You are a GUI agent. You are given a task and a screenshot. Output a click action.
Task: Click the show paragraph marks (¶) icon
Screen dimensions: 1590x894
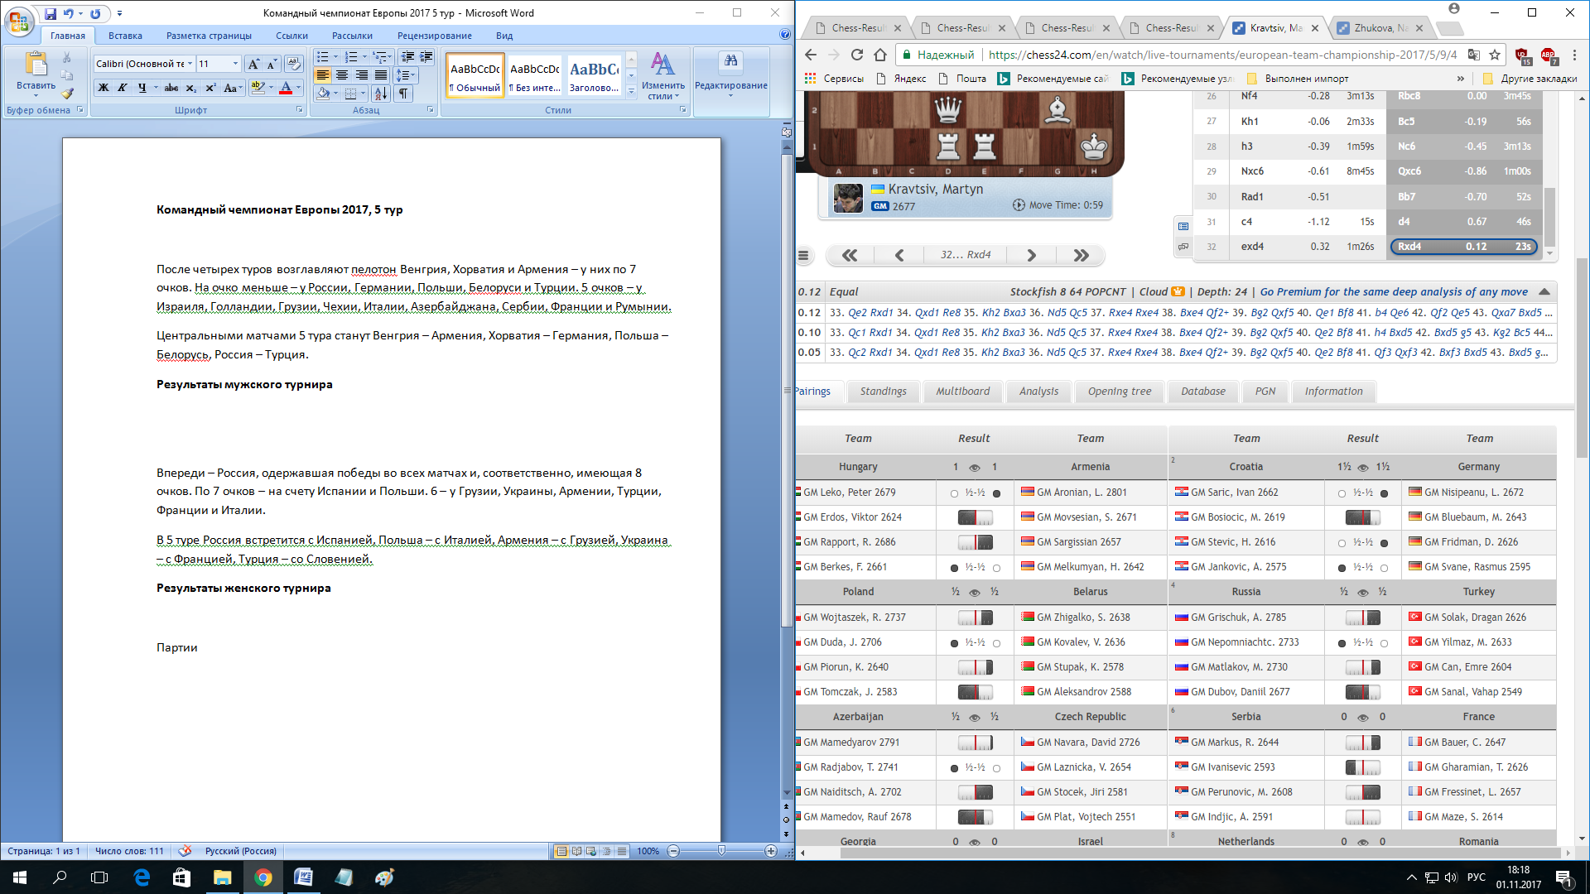click(402, 94)
